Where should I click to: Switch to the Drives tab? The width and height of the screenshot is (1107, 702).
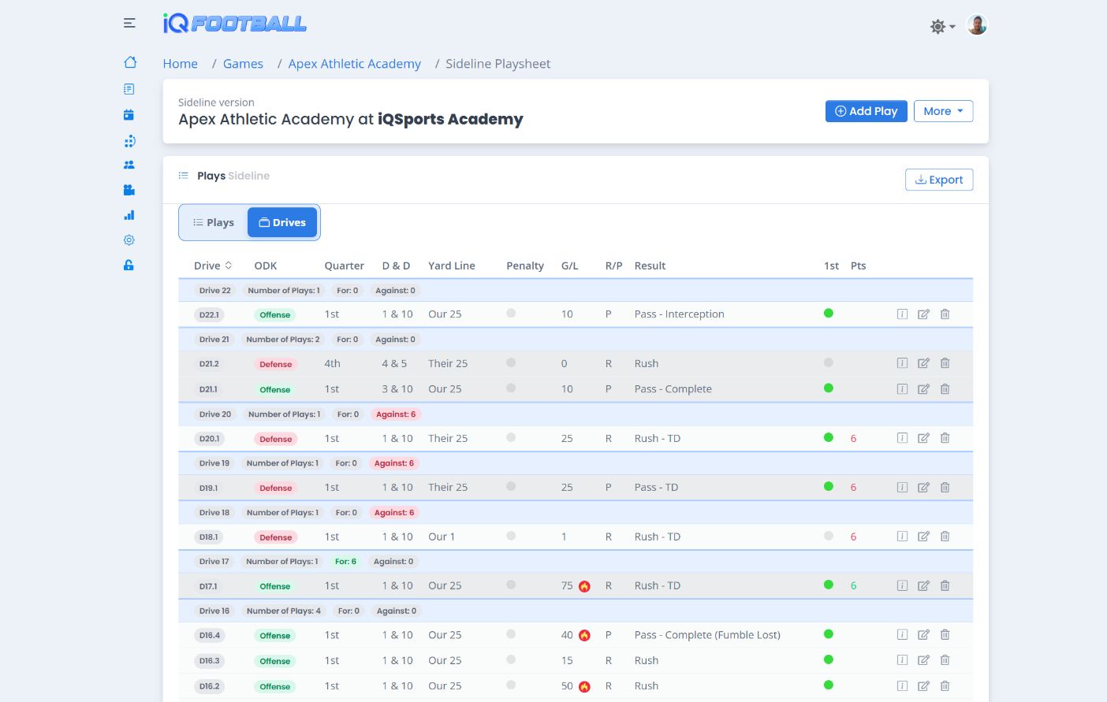point(282,222)
